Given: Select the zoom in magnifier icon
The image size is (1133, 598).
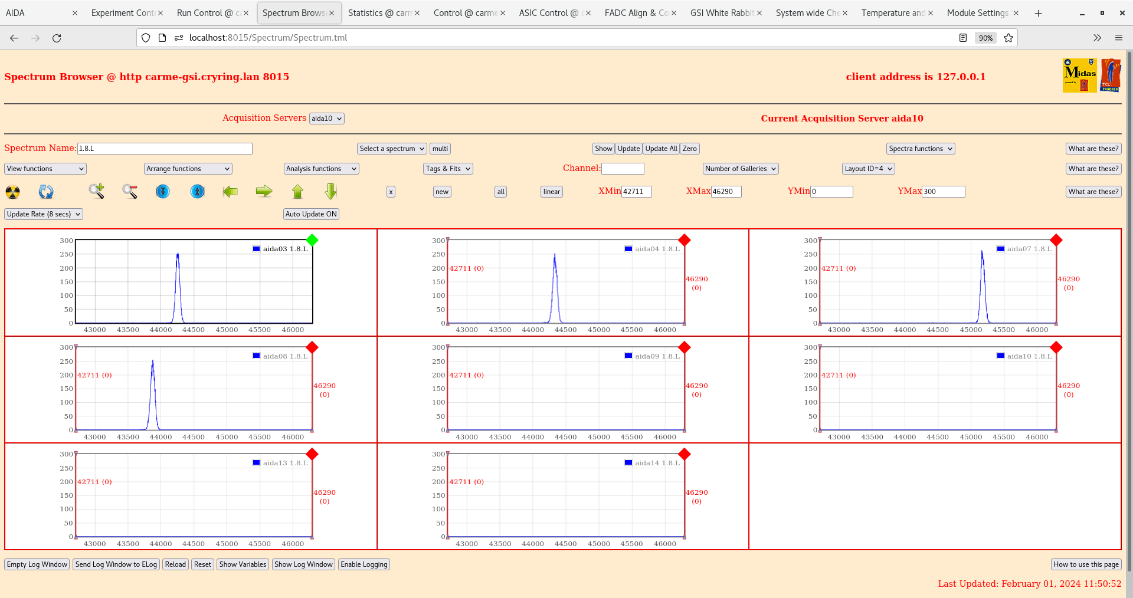Looking at the screenshot, I should click(x=97, y=192).
